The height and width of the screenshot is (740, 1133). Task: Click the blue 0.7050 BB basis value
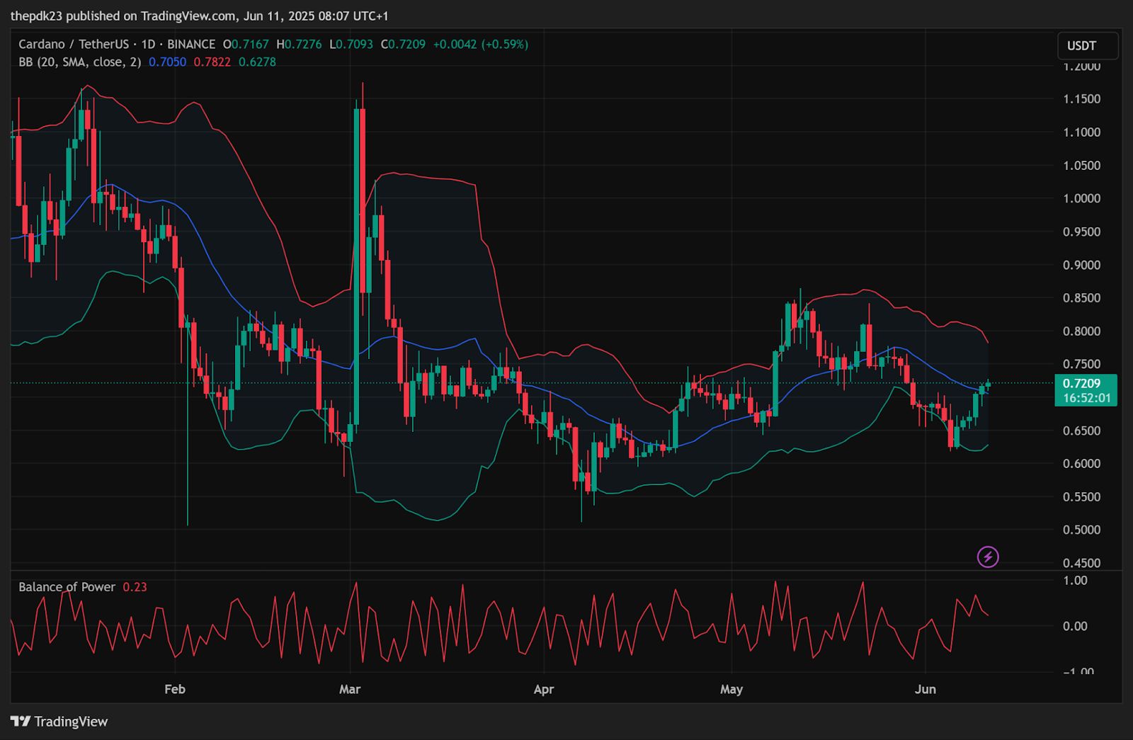[167, 62]
